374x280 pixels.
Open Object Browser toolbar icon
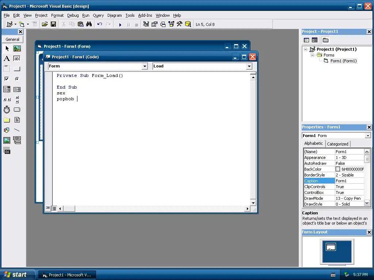coord(171,24)
